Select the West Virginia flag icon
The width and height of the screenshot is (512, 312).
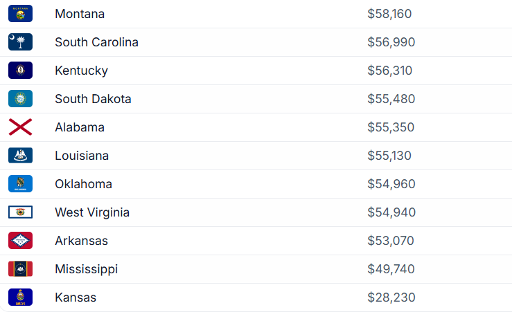tap(20, 212)
